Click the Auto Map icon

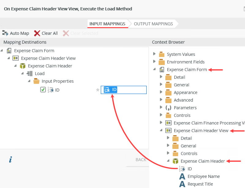[5, 33]
